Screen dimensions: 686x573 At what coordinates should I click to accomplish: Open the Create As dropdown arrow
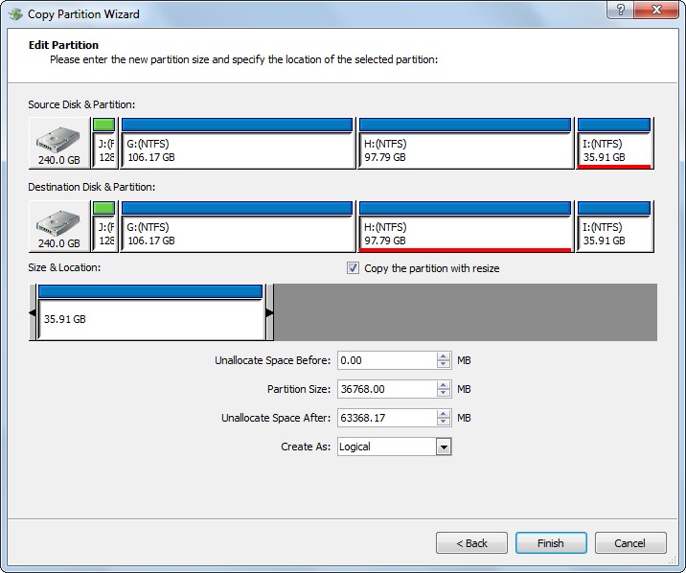(444, 447)
